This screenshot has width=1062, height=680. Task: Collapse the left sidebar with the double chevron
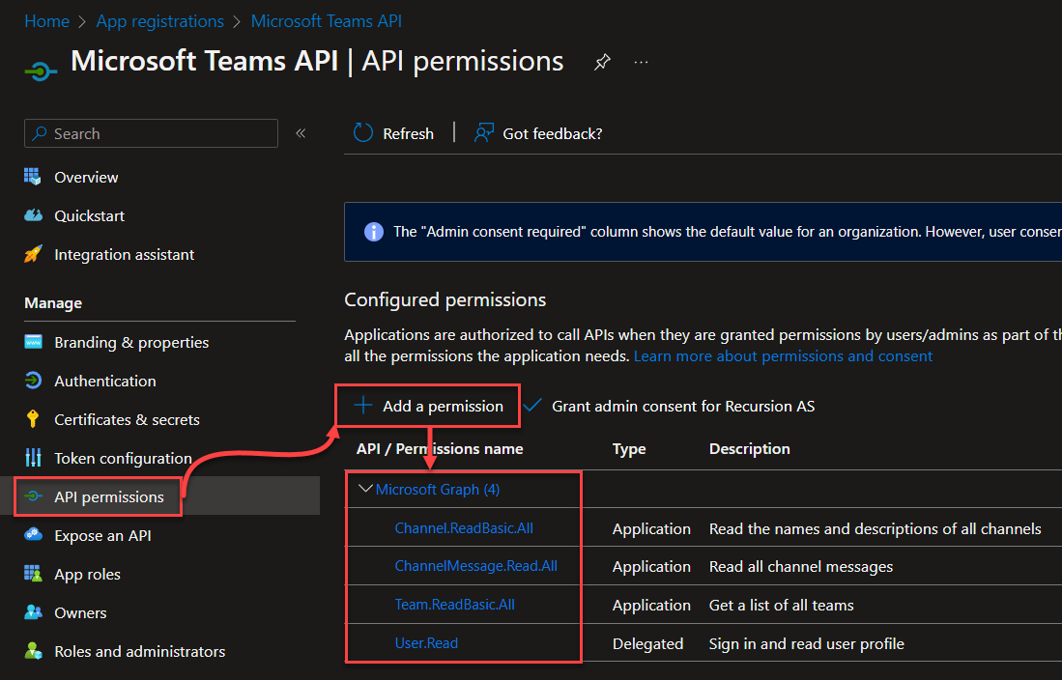pyautogui.click(x=300, y=133)
